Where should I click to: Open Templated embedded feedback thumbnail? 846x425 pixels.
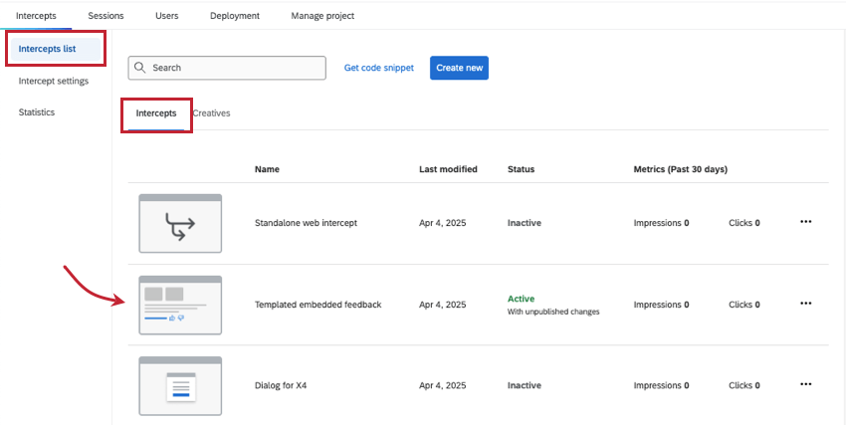(x=180, y=305)
